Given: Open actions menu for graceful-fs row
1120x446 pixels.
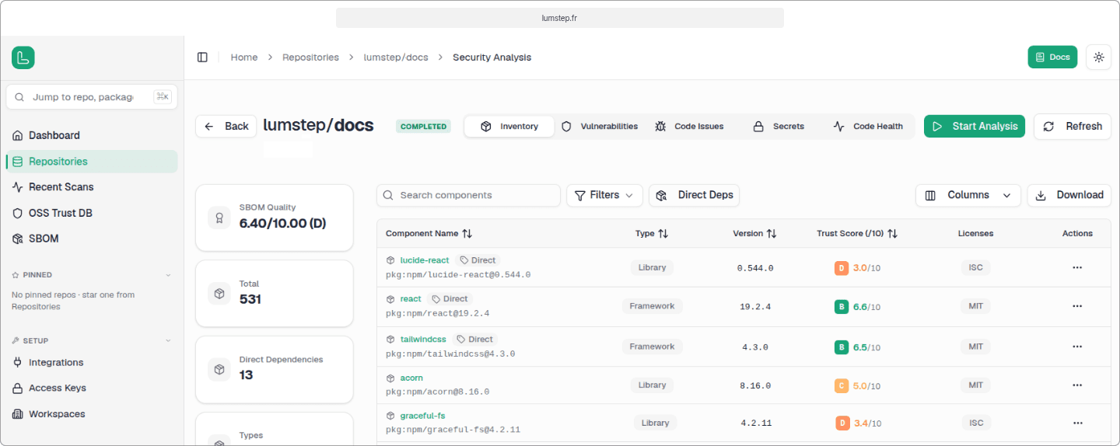Looking at the screenshot, I should click(1077, 423).
